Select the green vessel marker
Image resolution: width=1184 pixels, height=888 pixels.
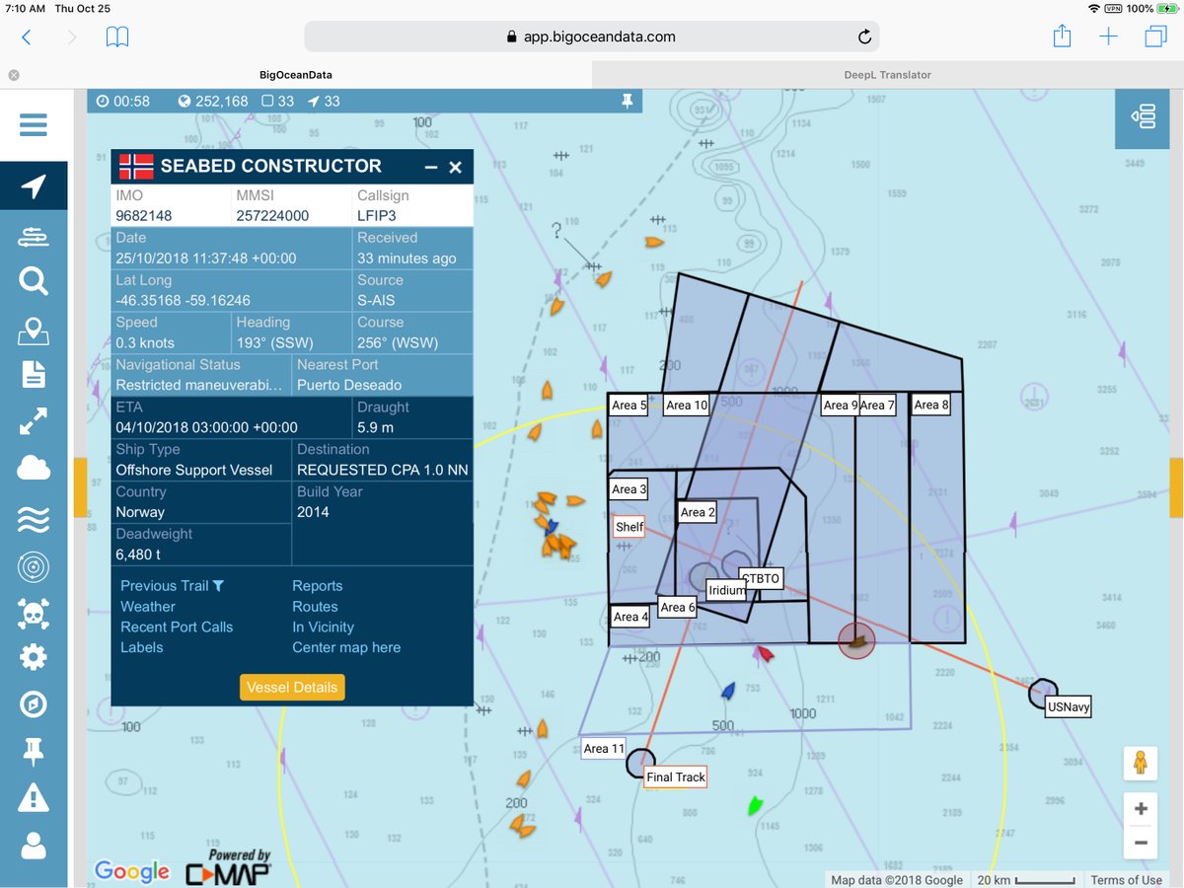pyautogui.click(x=755, y=805)
